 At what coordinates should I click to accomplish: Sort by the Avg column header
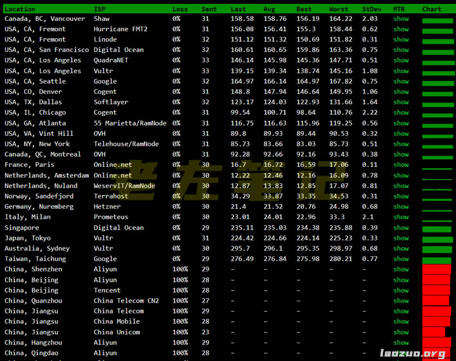(270, 9)
